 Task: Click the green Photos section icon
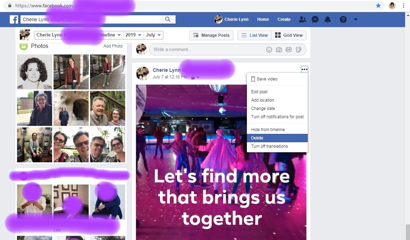tap(24, 46)
